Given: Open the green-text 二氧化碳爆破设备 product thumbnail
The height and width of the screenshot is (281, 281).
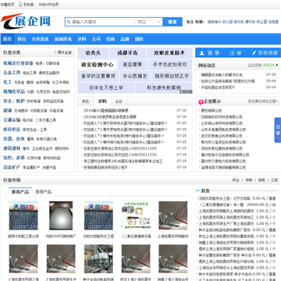Looking at the screenshot, I should 136,215.
